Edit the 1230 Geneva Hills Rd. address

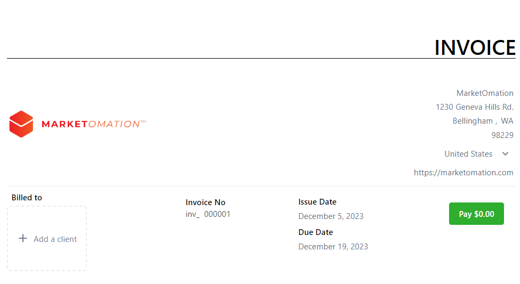click(x=475, y=107)
